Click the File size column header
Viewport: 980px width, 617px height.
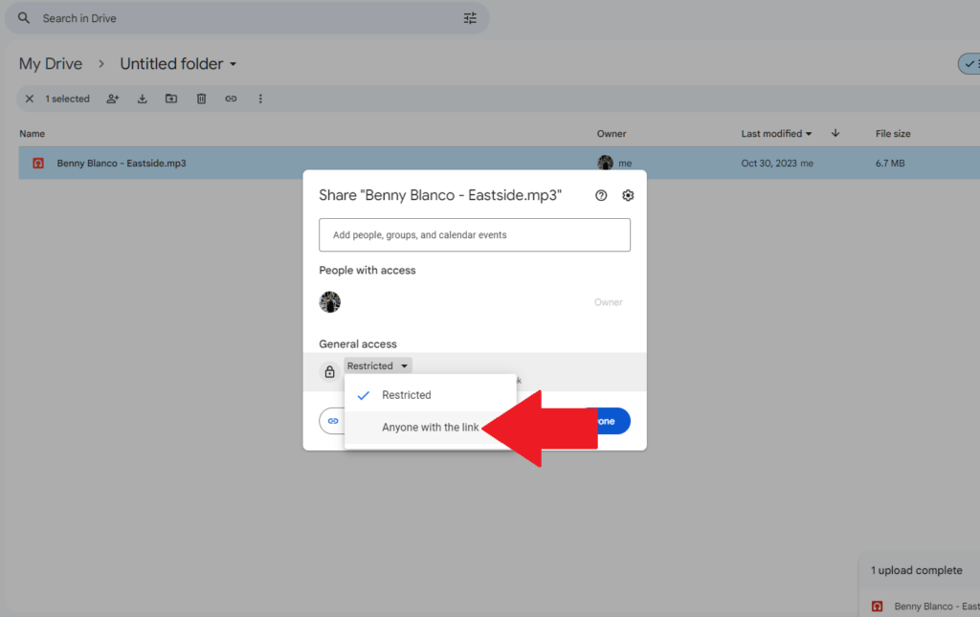pyautogui.click(x=893, y=134)
